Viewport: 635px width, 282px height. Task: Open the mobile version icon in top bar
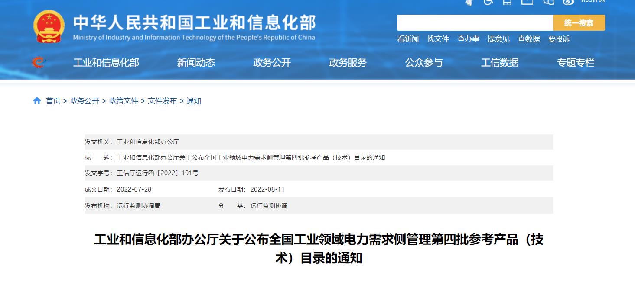(x=506, y=3)
